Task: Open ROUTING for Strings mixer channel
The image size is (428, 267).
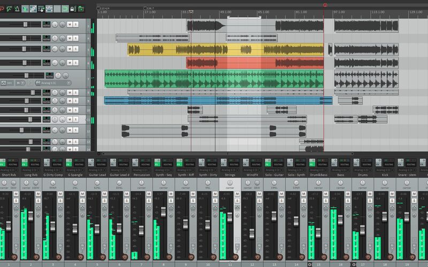Action: point(234,163)
